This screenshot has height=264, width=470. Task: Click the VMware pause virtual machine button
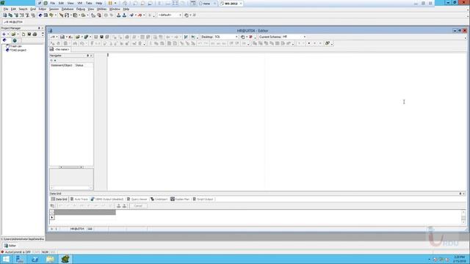click(110, 3)
